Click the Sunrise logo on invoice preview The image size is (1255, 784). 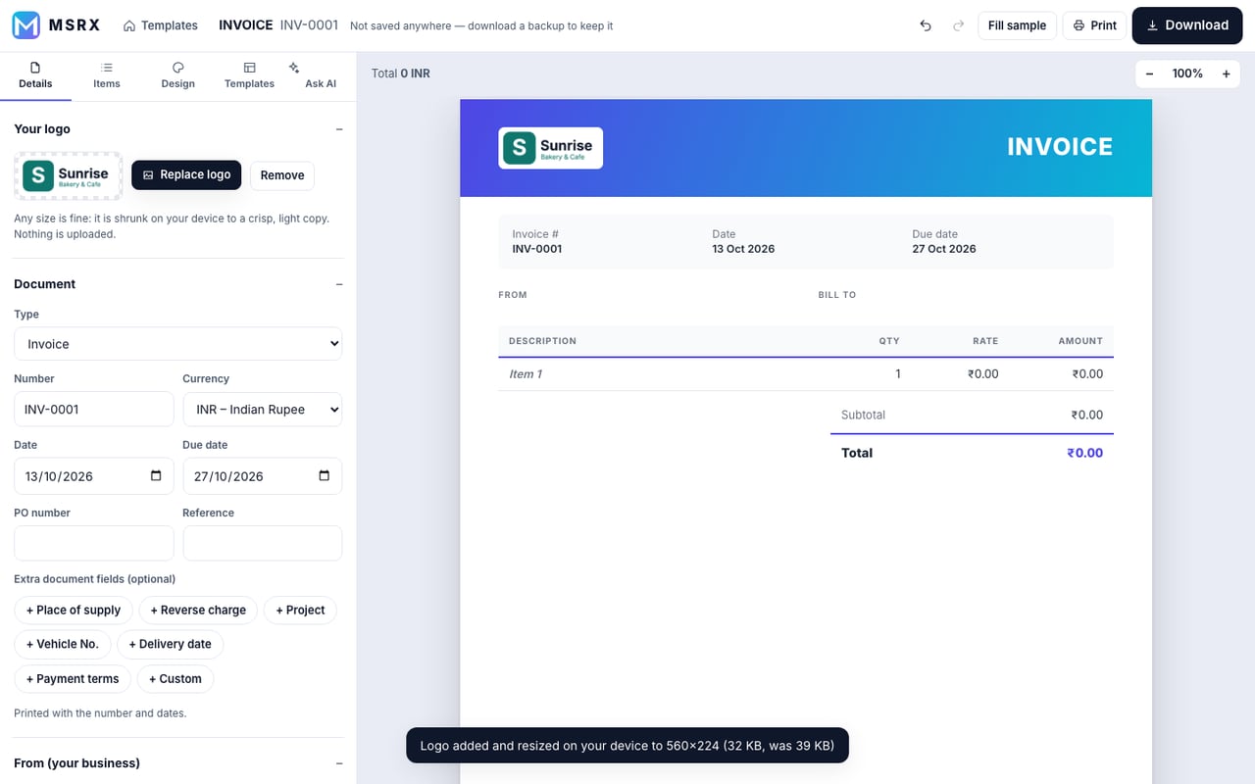coord(551,148)
